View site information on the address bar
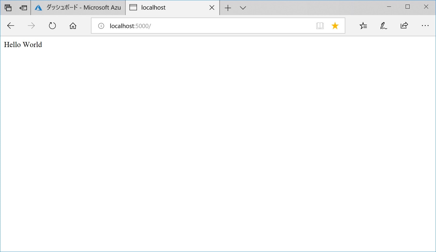This screenshot has height=252, width=436. pyautogui.click(x=101, y=26)
